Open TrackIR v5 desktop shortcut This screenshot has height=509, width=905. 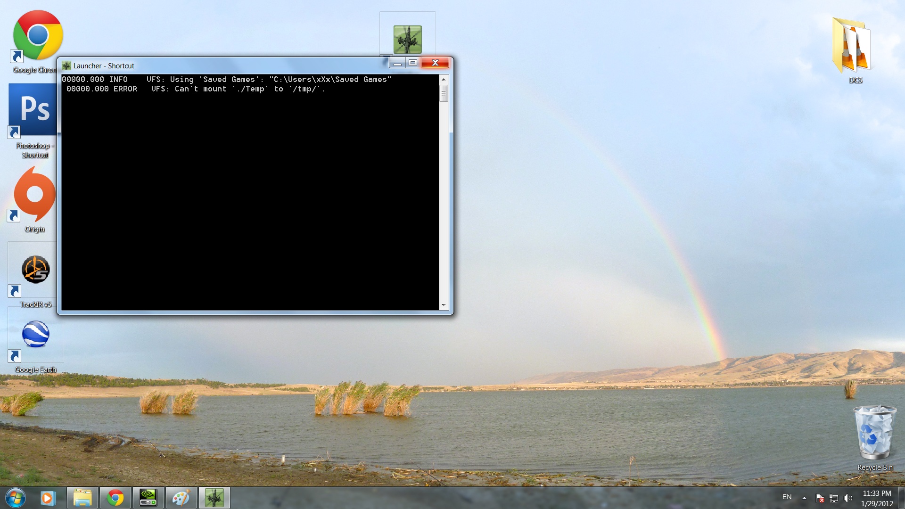point(35,270)
